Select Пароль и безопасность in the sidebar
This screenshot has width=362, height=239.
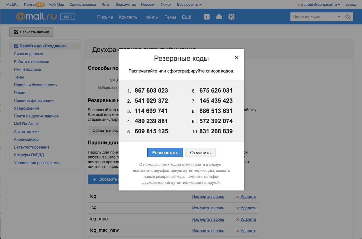[35, 85]
